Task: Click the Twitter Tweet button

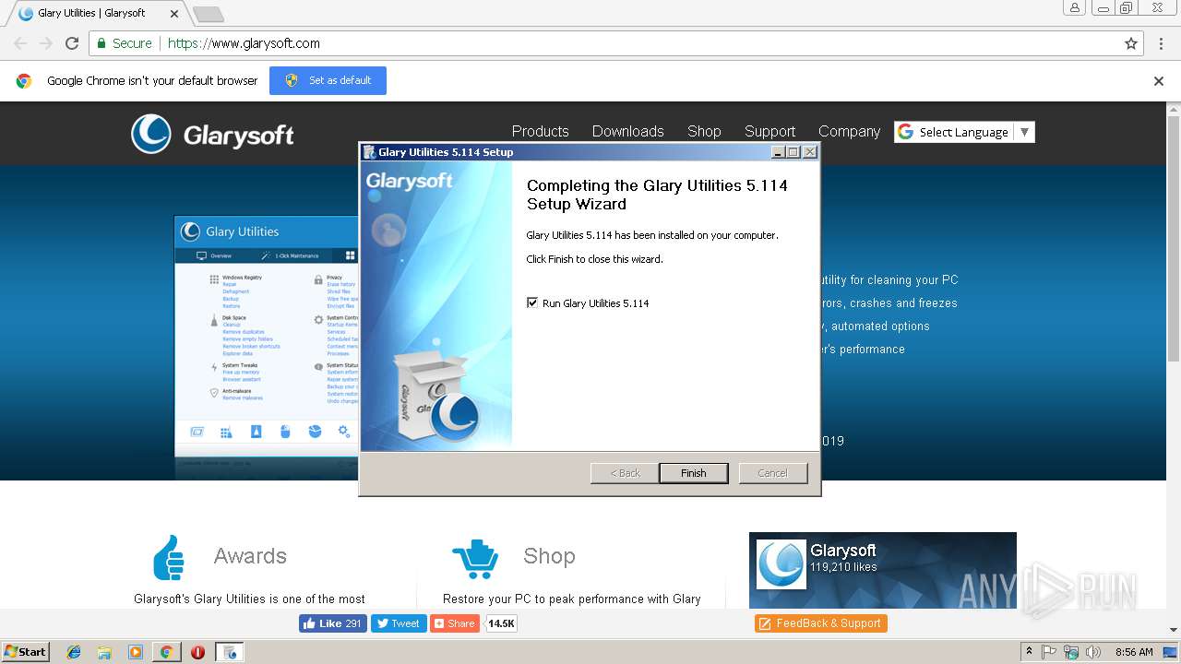Action: [x=399, y=623]
